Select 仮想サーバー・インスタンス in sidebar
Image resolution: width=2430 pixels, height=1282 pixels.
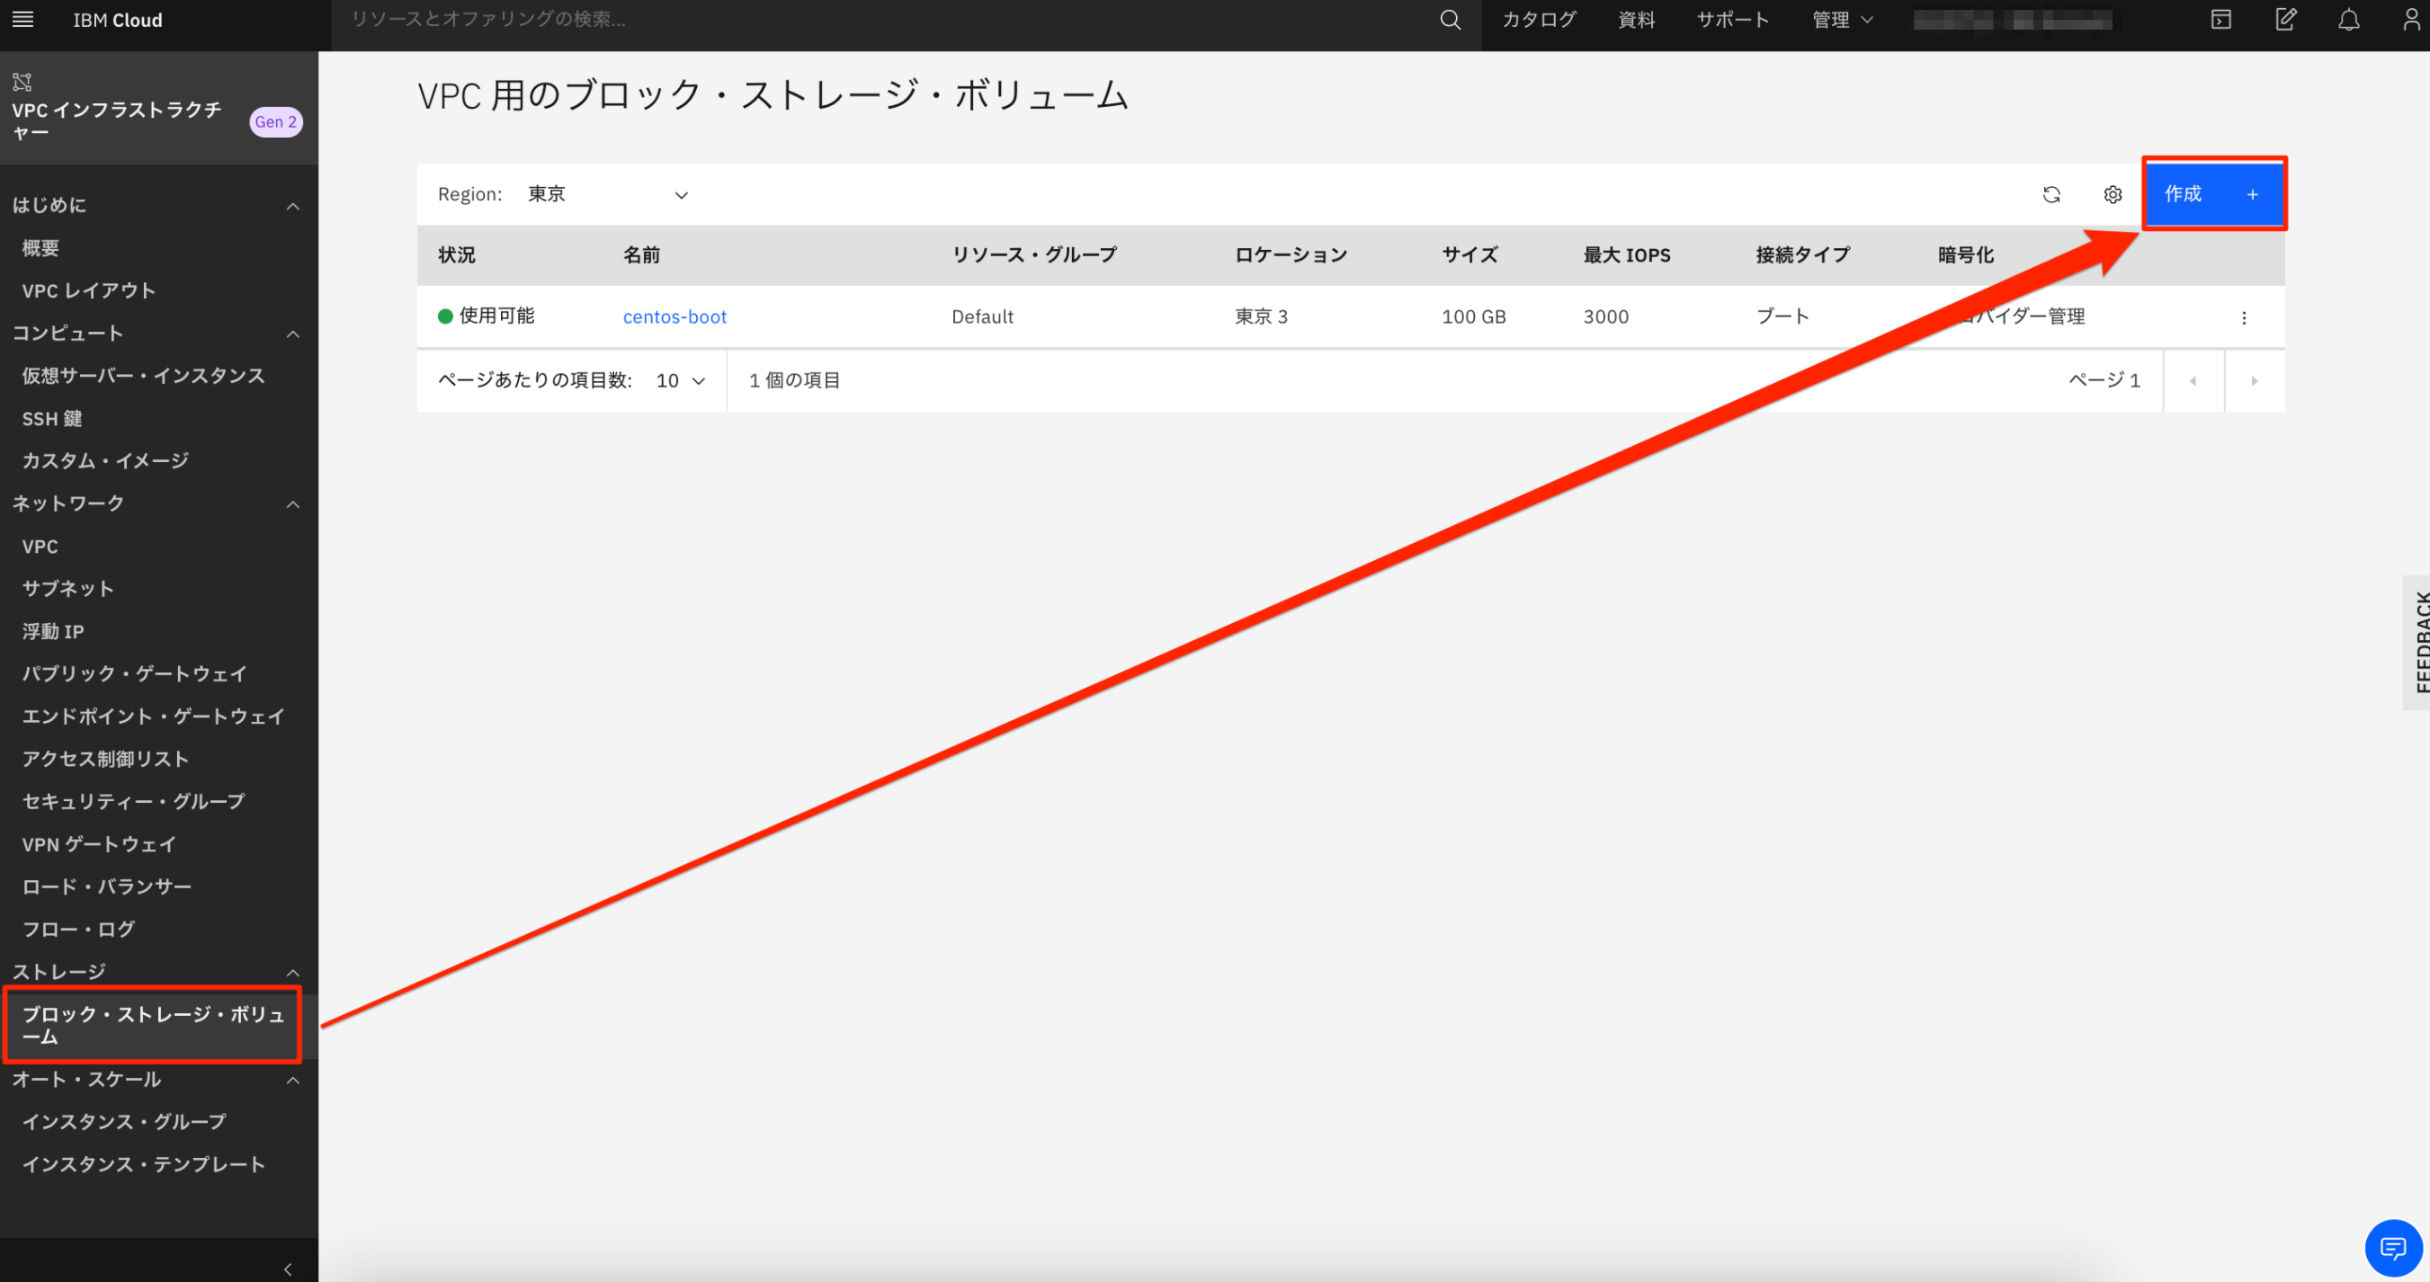click(143, 376)
